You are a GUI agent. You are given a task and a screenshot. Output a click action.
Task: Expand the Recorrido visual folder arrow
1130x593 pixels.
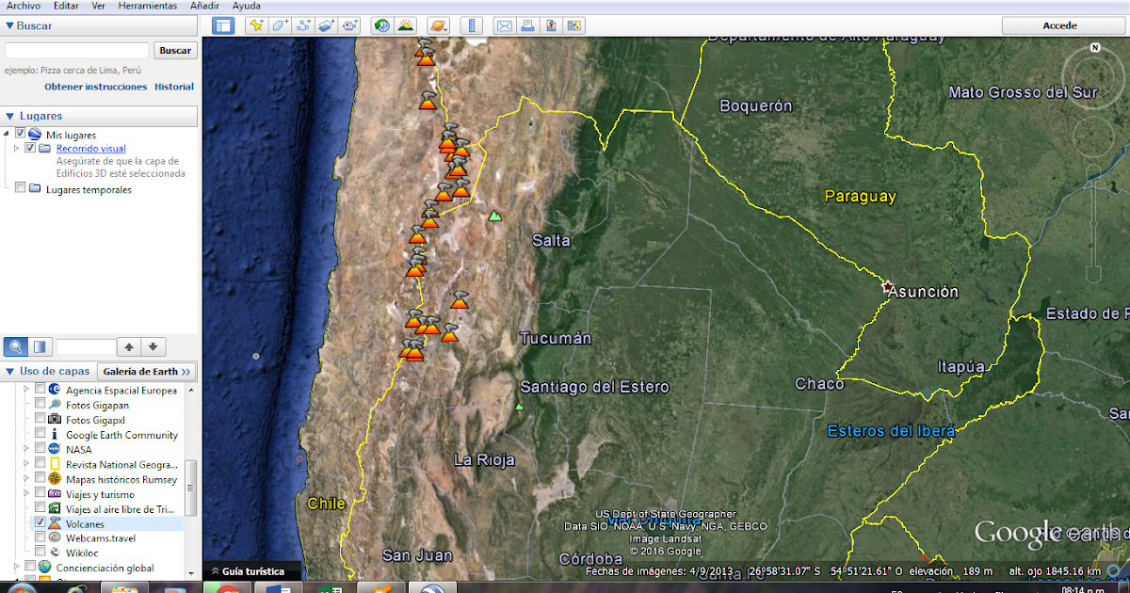click(x=17, y=148)
